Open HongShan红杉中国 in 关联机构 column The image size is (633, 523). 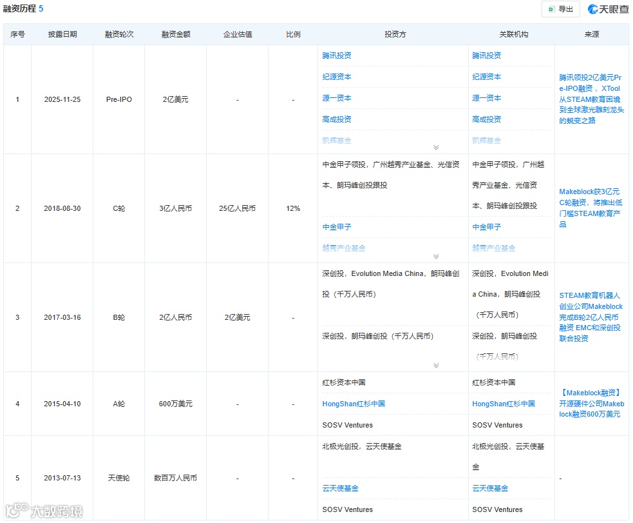(x=504, y=404)
